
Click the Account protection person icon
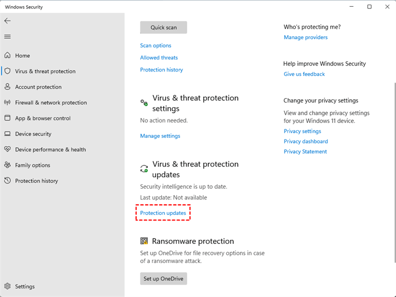coord(7,87)
